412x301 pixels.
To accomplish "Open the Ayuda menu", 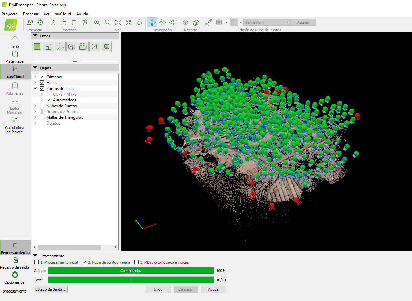I will pyautogui.click(x=82, y=14).
